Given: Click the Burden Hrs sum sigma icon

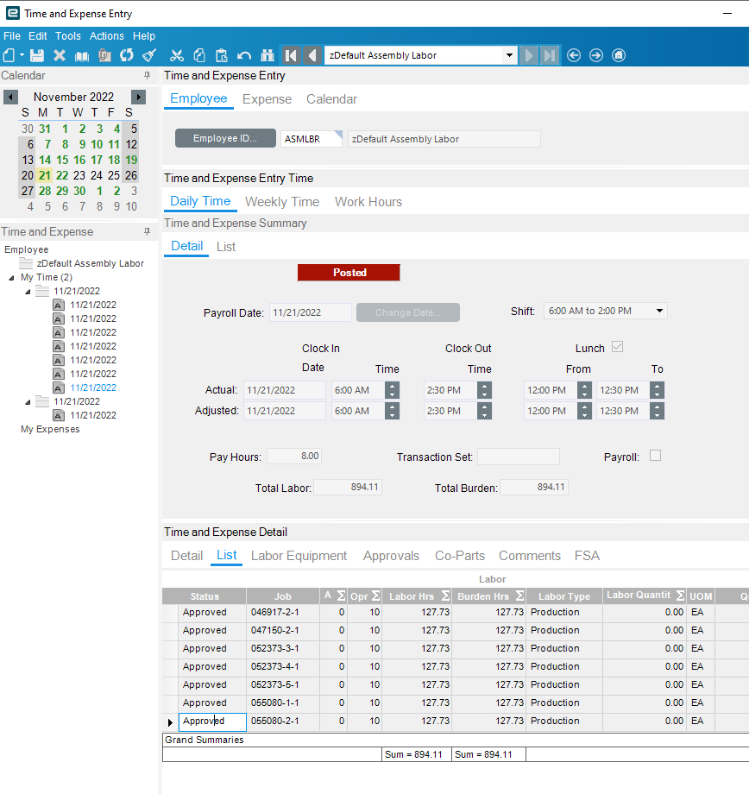Looking at the screenshot, I should [x=519, y=596].
